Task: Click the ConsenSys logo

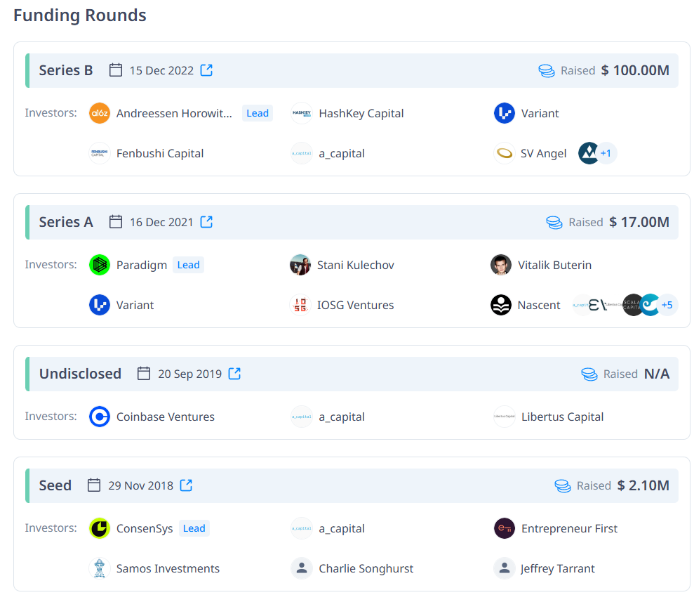Action: click(100, 528)
